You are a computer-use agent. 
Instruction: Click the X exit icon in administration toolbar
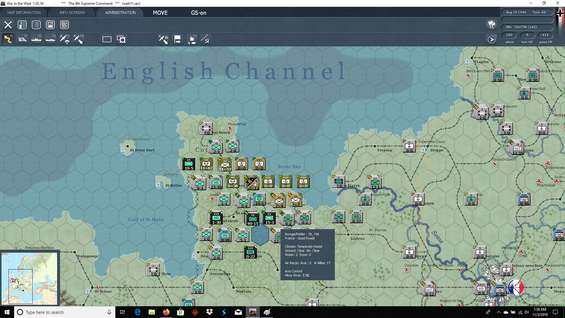(x=8, y=25)
